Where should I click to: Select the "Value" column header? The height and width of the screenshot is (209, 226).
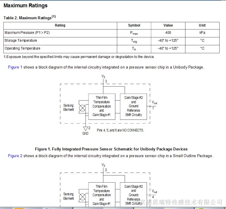coord(168,25)
